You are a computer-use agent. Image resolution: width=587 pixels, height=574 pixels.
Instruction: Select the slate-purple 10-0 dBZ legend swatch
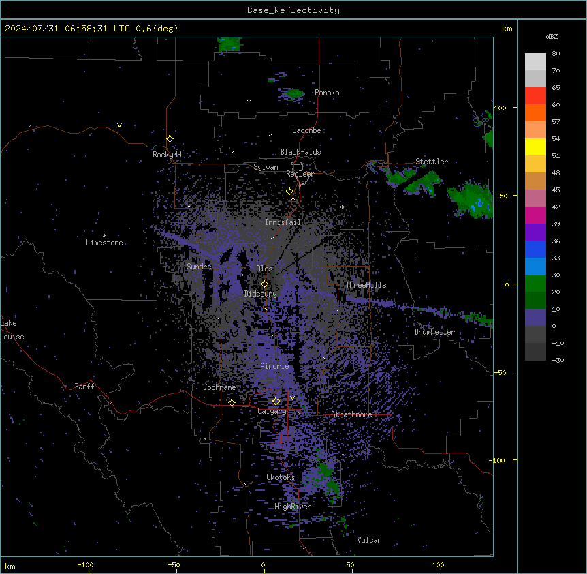click(535, 318)
